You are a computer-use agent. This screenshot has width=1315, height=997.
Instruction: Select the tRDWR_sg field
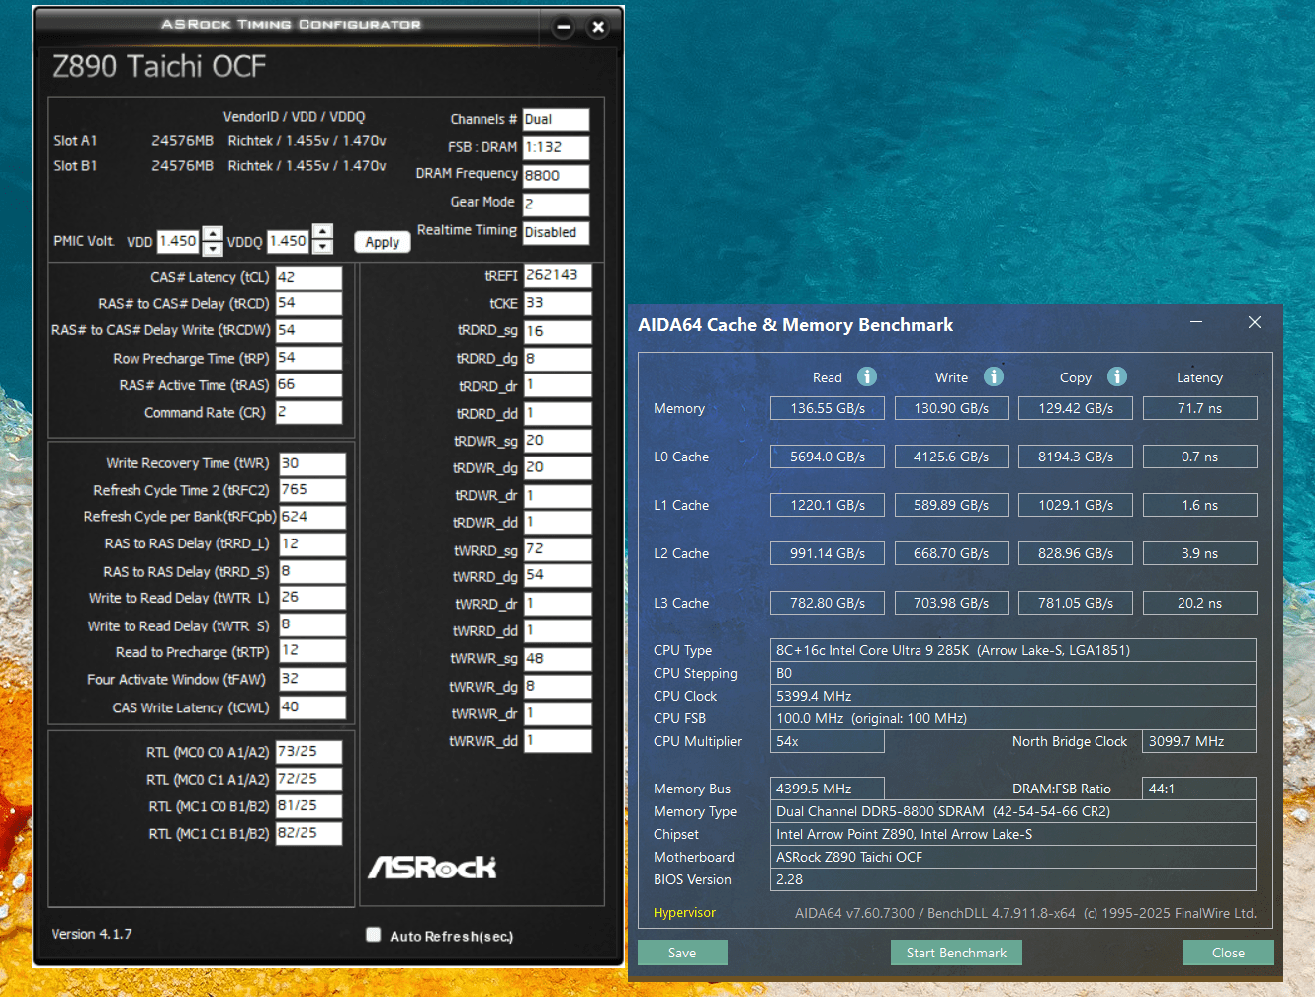point(558,441)
